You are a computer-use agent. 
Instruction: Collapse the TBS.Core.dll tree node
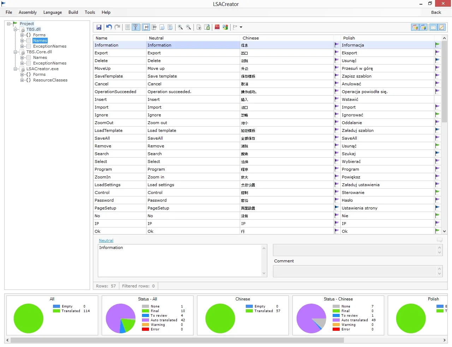[16, 52]
